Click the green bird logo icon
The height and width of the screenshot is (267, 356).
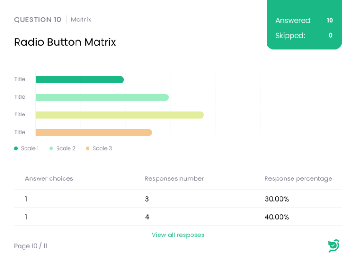(333, 246)
